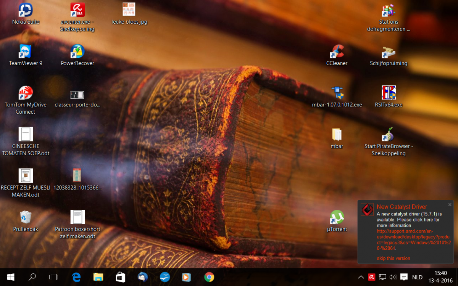
Task: Open the Thunderbird mail taskbar icon
Action: [143, 277]
